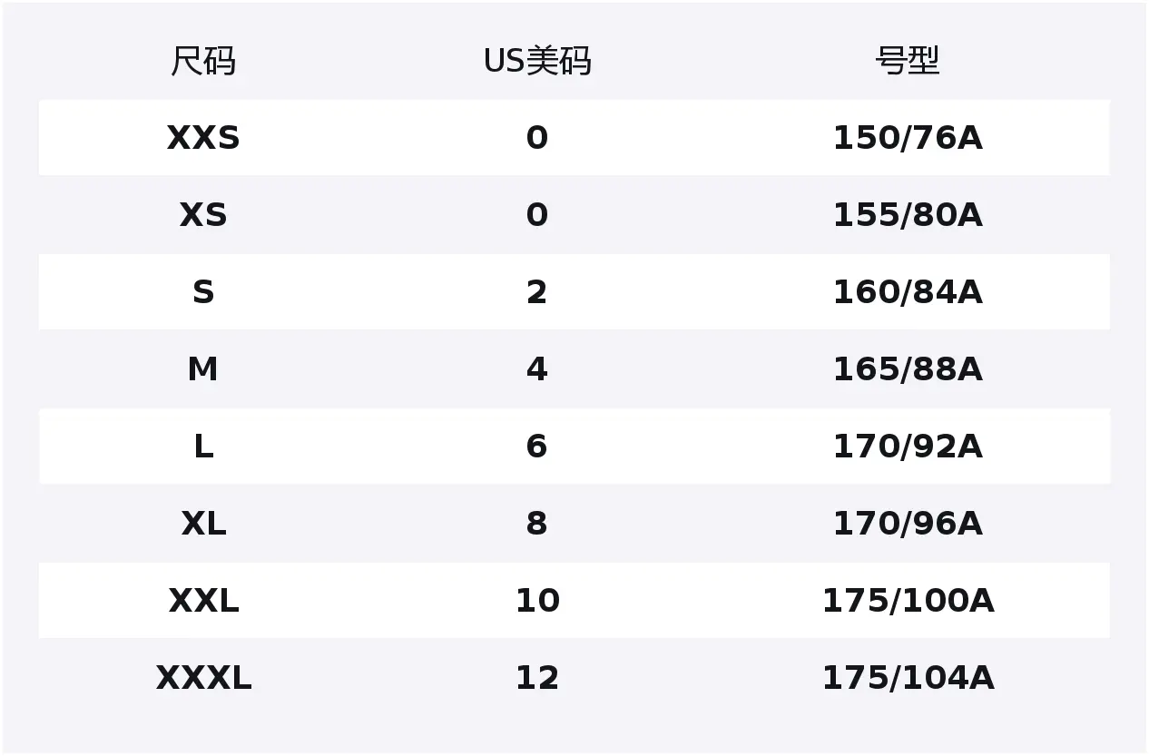Click the US美码 column header
The height and width of the screenshot is (756, 1149).
[537, 62]
